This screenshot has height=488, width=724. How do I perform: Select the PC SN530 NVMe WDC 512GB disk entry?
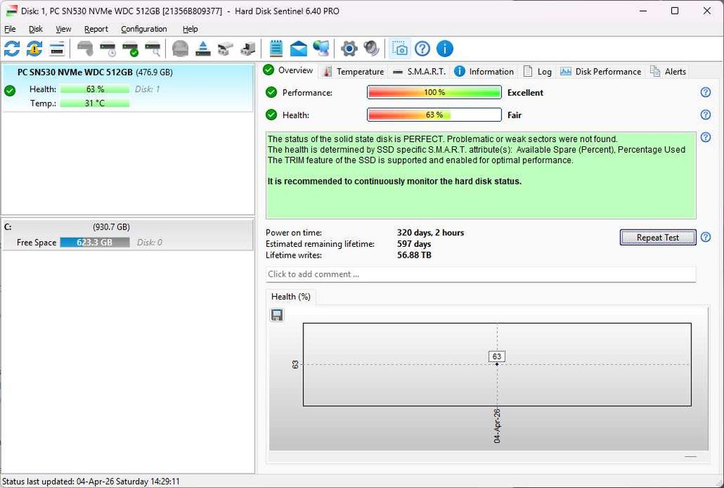[127, 88]
